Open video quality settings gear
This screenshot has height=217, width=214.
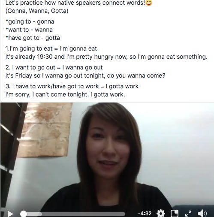click(x=161, y=214)
